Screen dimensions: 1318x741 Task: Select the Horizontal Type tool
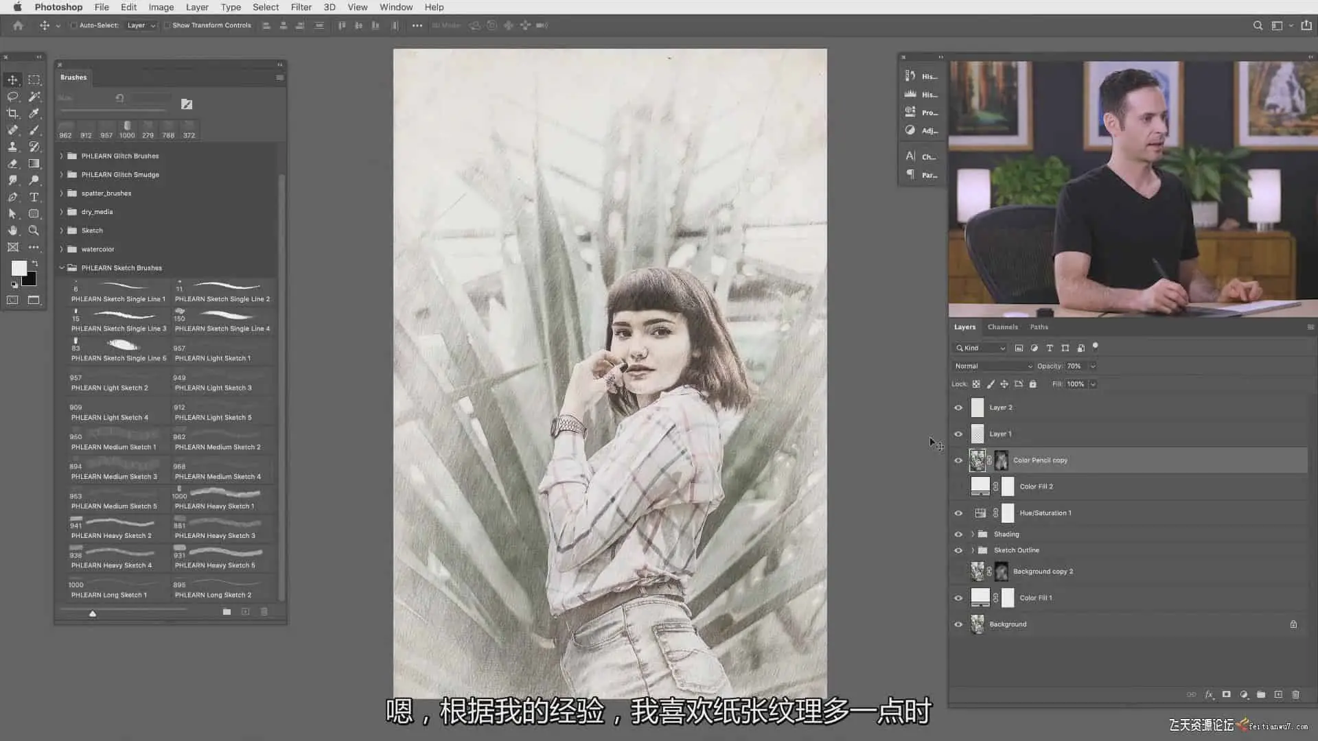34,197
